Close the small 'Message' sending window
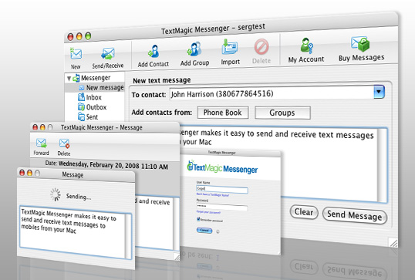The height and width of the screenshot is (280, 415). 22,173
